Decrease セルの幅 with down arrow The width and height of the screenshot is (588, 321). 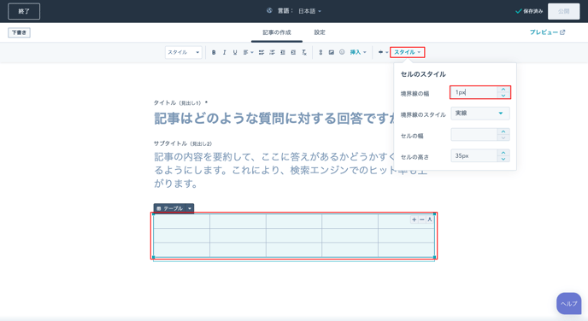pos(503,137)
